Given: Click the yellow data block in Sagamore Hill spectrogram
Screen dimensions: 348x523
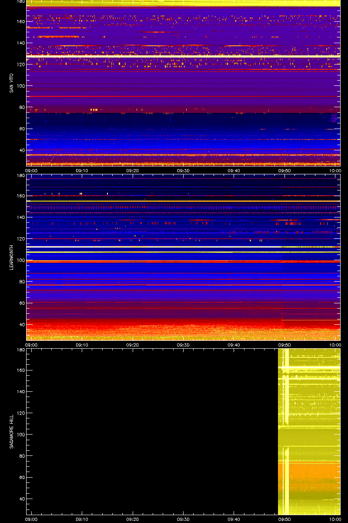Looking at the screenshot, I should [309, 431].
